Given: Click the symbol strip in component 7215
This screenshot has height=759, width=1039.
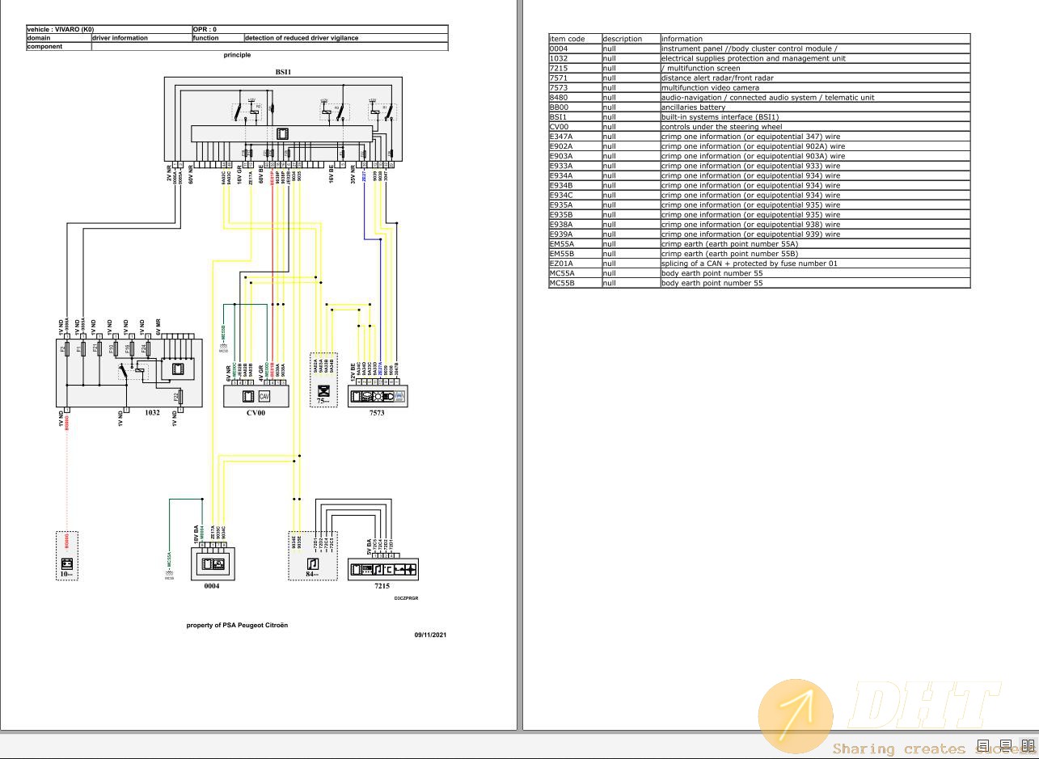Looking at the screenshot, I should coord(383,569).
